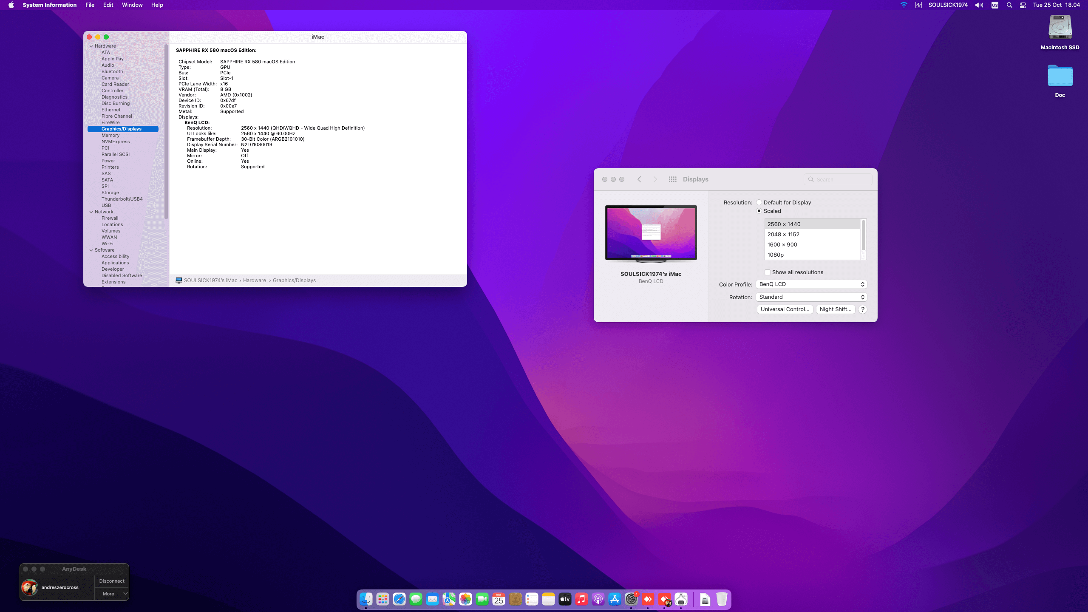Click the US input source icon
The height and width of the screenshot is (612, 1088).
[994, 5]
